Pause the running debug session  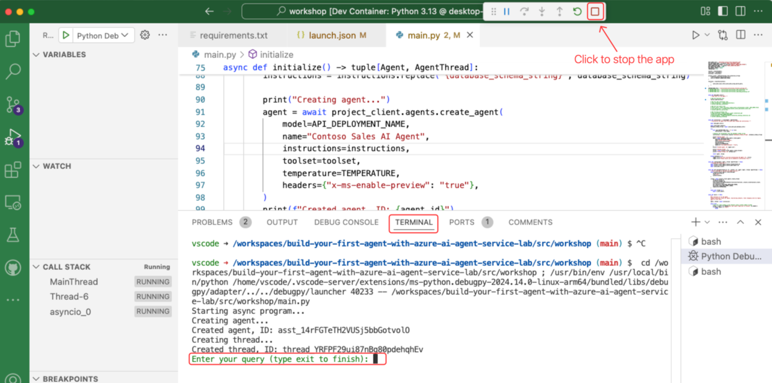pyautogui.click(x=507, y=11)
